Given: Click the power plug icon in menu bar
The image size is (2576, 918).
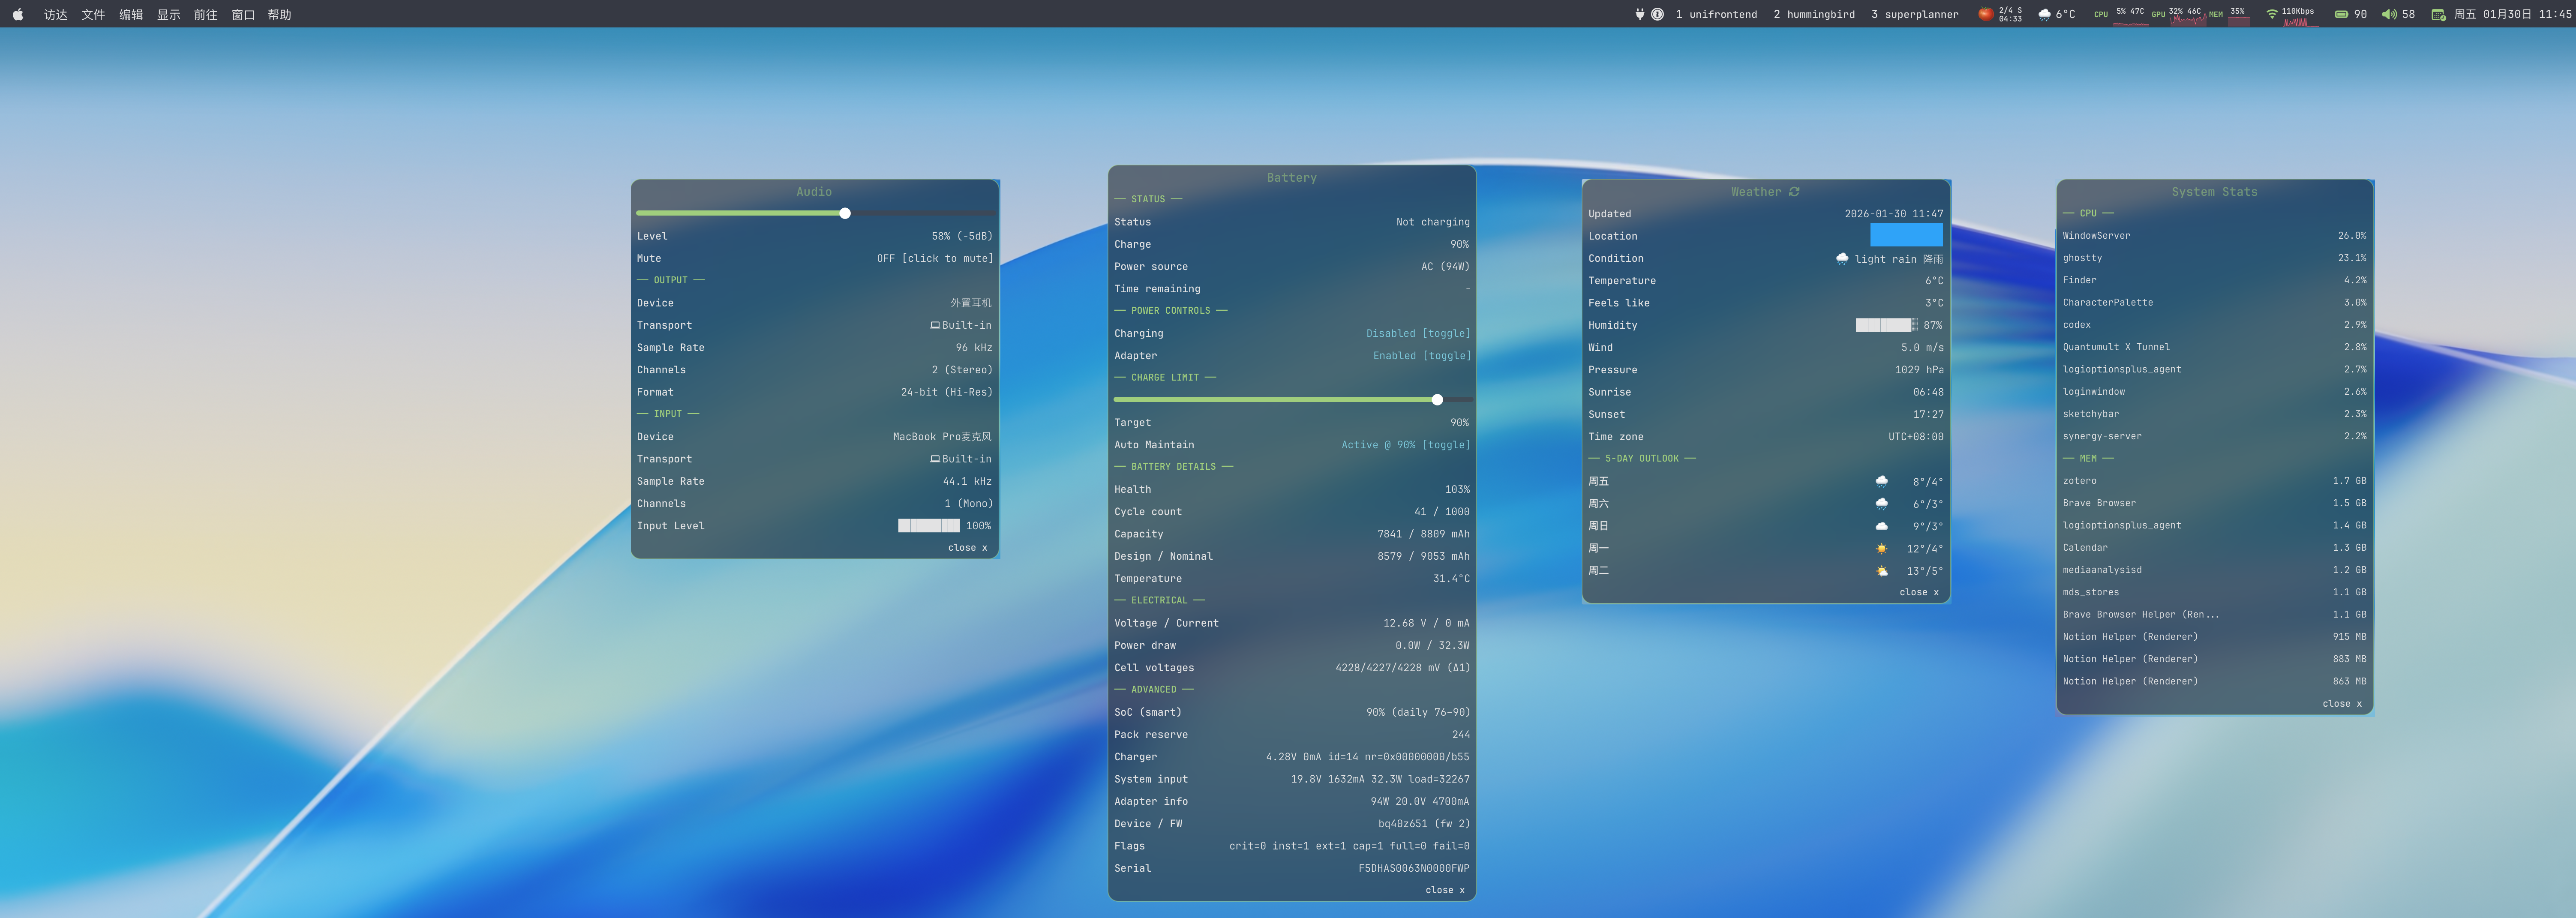Looking at the screenshot, I should (x=1639, y=14).
